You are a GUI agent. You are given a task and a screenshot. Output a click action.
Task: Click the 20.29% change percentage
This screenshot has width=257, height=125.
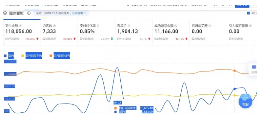pyautogui.click(x=105, y=39)
